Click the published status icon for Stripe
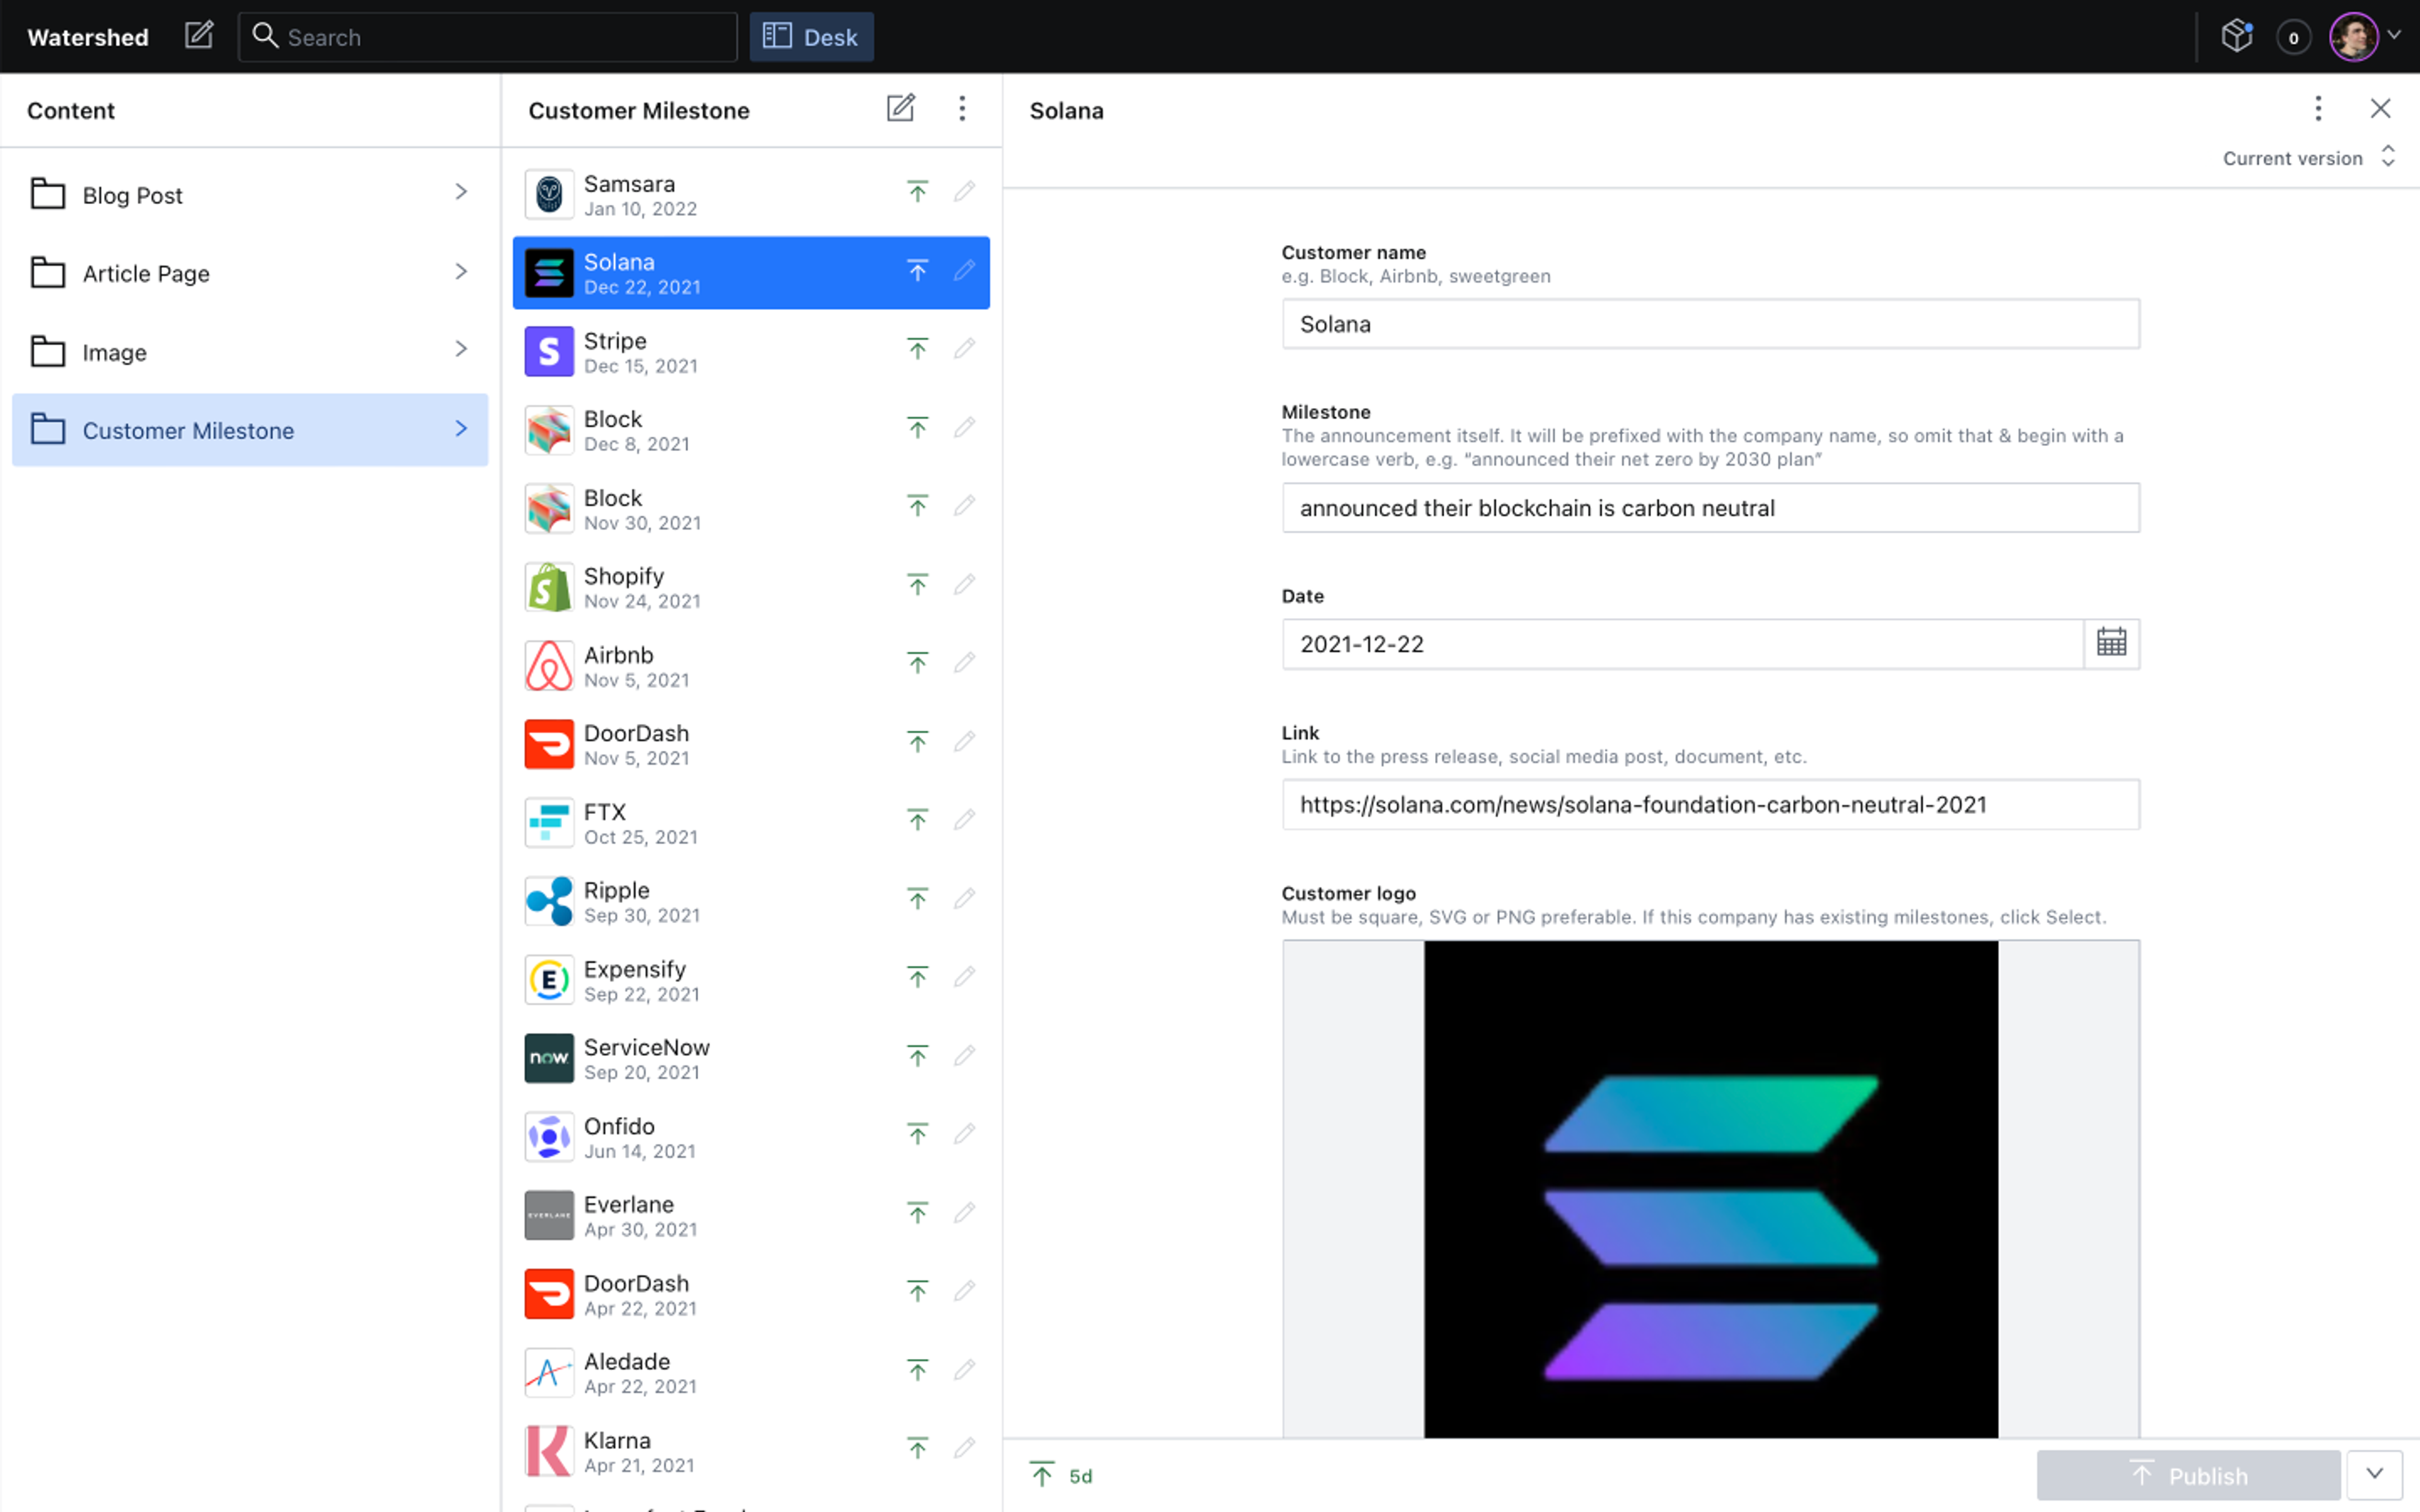 (x=917, y=349)
